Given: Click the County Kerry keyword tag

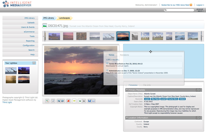Looking at the screenshot, I should (x=173, y=99).
